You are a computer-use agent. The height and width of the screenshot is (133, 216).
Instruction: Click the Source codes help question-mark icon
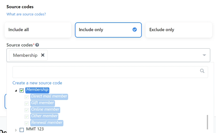tap(37, 45)
